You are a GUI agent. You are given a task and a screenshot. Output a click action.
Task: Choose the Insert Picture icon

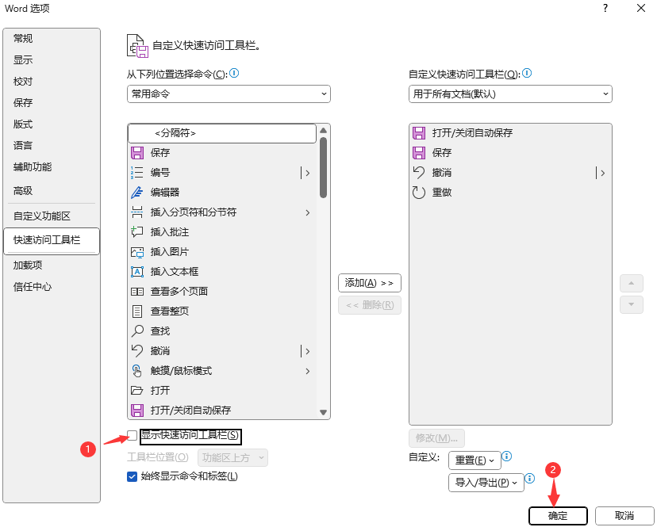tap(136, 252)
